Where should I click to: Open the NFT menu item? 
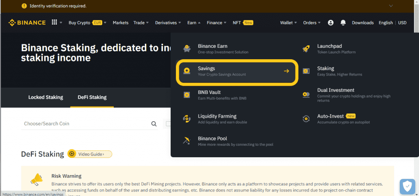(x=243, y=23)
